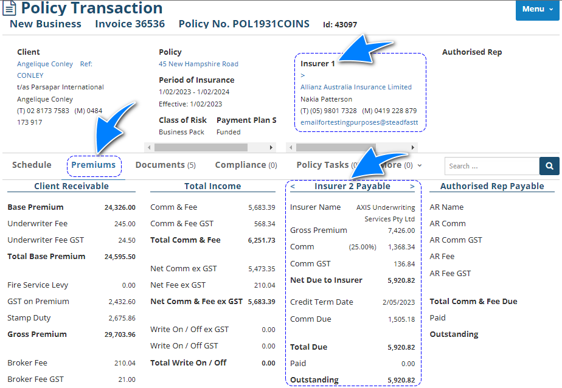Click left arrow of policy panel scrollbar
The height and width of the screenshot is (388, 562).
(x=149, y=147)
